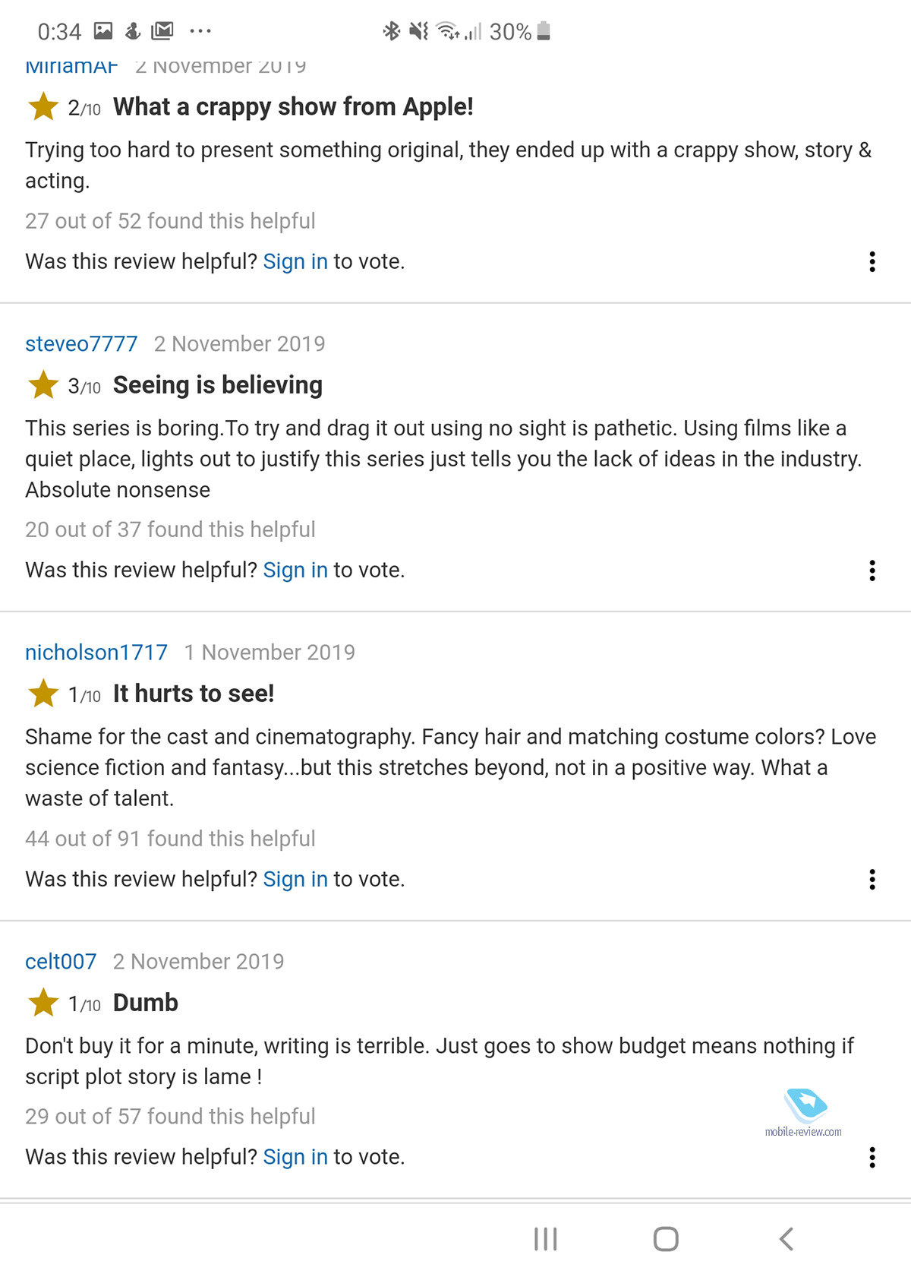Open nicholson1717's user profile
The height and width of the screenshot is (1277, 911).
pos(96,653)
